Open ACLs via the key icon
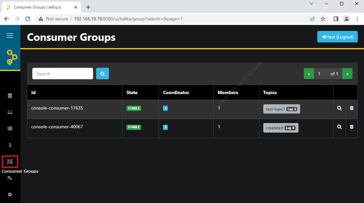Viewport: 364px width, 203px height. point(10,178)
